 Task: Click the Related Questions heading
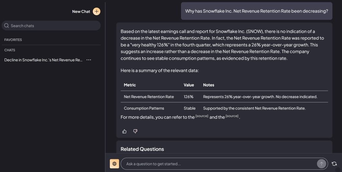(x=142, y=149)
